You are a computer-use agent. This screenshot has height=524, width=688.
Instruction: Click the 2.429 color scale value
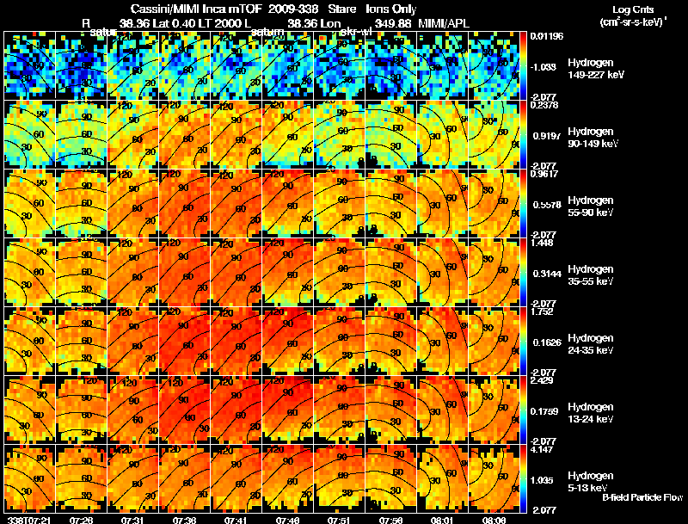[543, 380]
